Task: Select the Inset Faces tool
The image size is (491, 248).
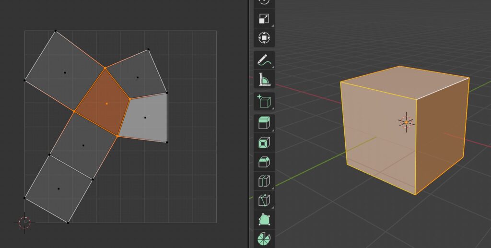Action: click(x=264, y=142)
